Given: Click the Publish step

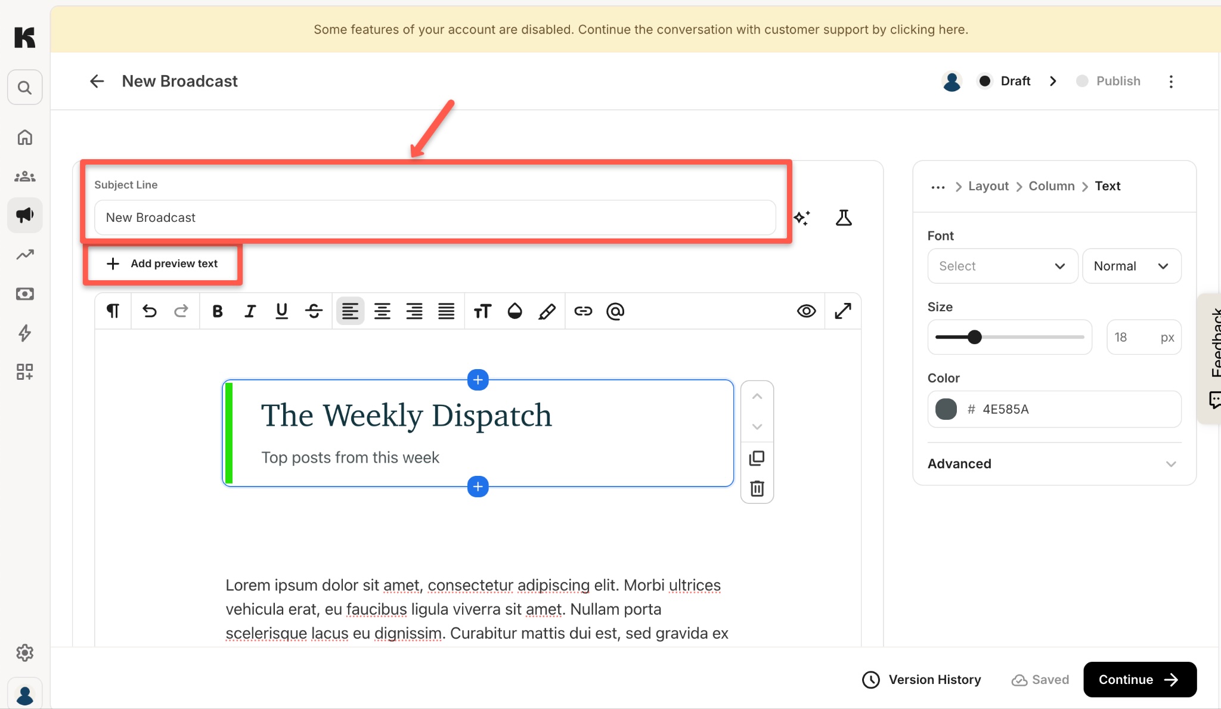Looking at the screenshot, I should click(x=1108, y=81).
